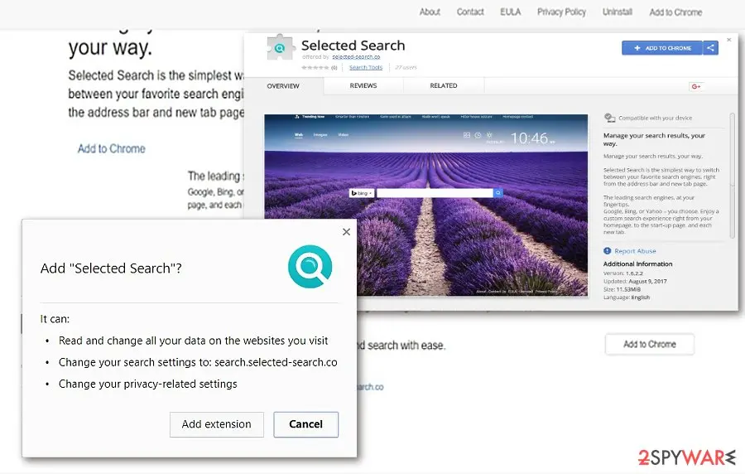Click the 'Read and change all your data' permission
Screen dimensions: 745x474
[x=193, y=341]
